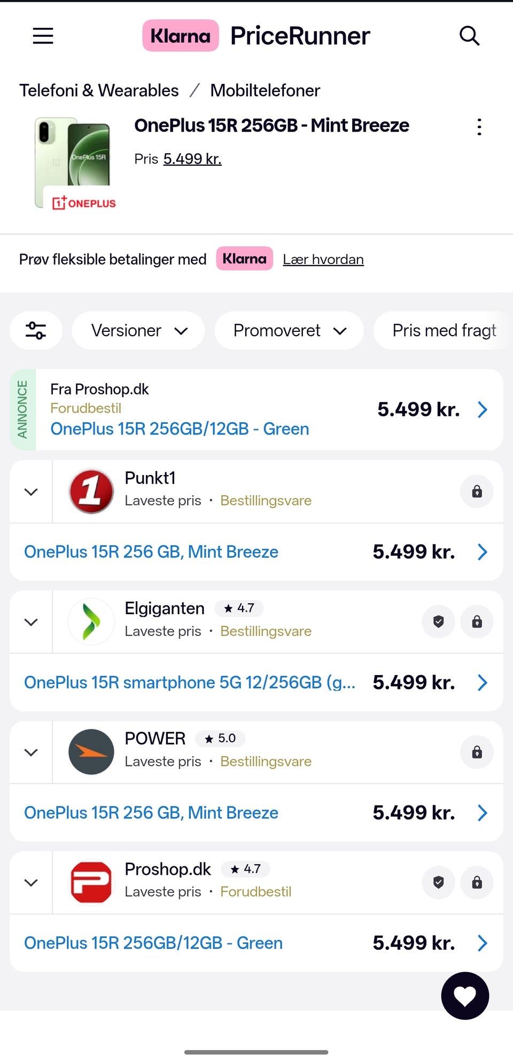The height and width of the screenshot is (1063, 513).
Task: Toggle the Pris med fragt filter
Action: pos(444,330)
